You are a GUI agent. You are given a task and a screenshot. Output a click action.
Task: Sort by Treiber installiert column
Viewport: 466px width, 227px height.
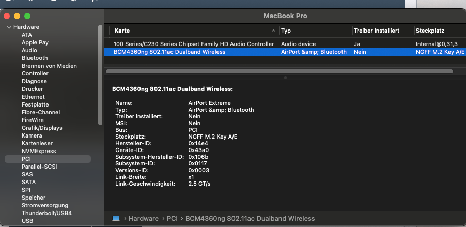[376, 31]
